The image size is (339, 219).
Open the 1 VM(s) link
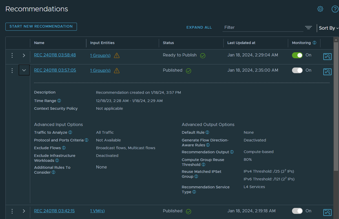coord(97,211)
